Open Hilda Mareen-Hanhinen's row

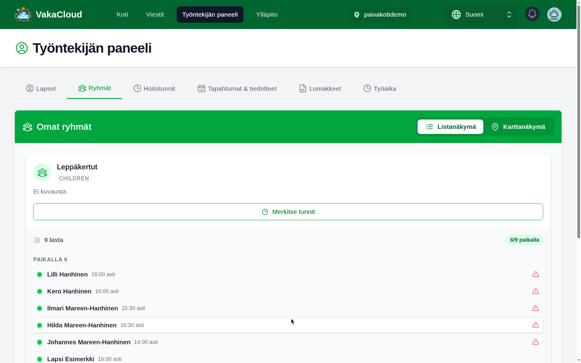pyautogui.click(x=288, y=325)
